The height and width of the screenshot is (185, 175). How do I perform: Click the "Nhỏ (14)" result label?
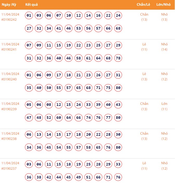coord(164,47)
